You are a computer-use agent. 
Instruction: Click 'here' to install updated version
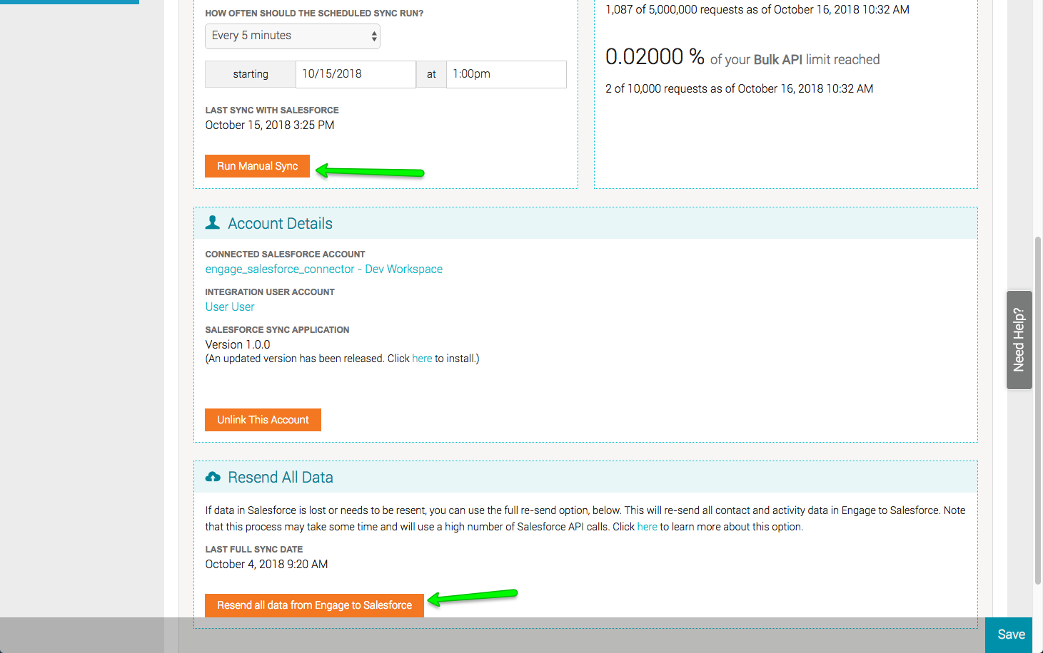(x=422, y=359)
